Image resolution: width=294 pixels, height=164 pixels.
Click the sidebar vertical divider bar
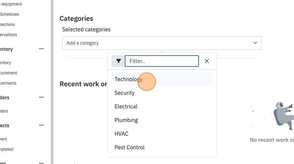52,82
